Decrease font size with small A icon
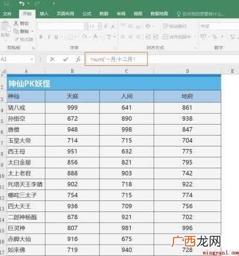The height and width of the screenshot is (256, 239). pos(113,26)
